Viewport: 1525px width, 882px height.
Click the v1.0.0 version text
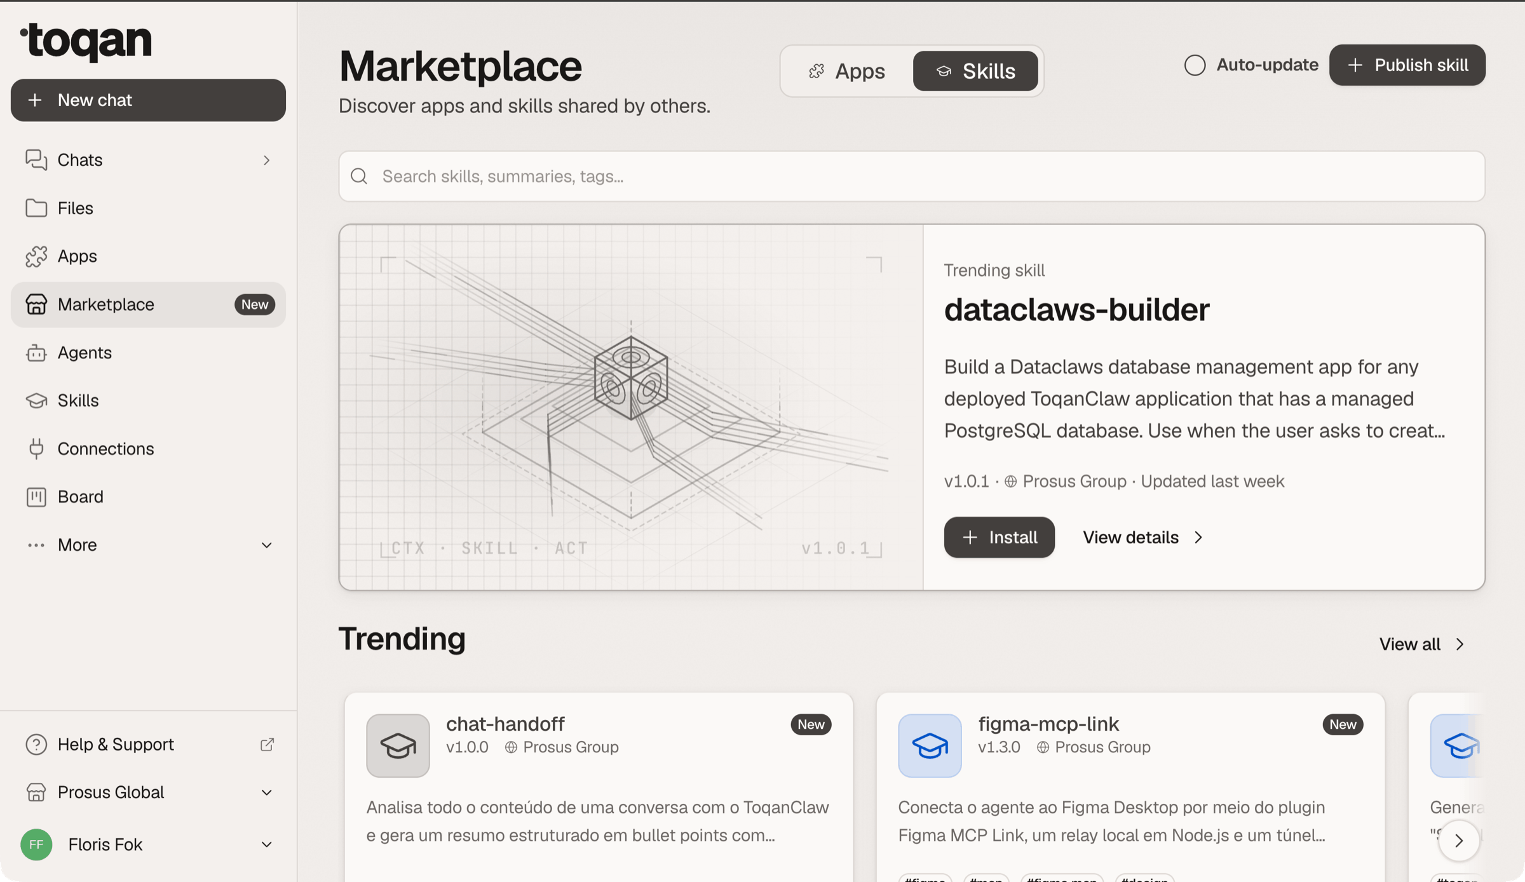coord(467,747)
